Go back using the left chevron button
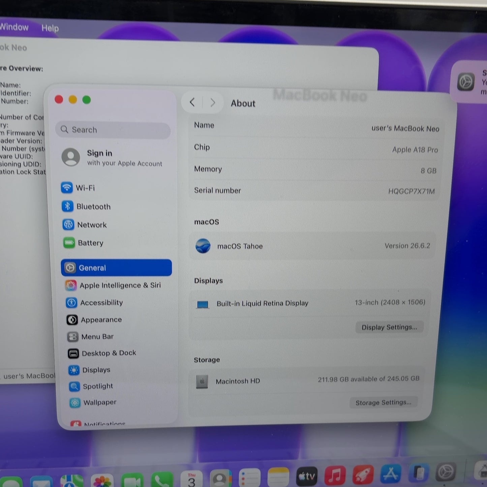The image size is (487, 487). [x=192, y=102]
